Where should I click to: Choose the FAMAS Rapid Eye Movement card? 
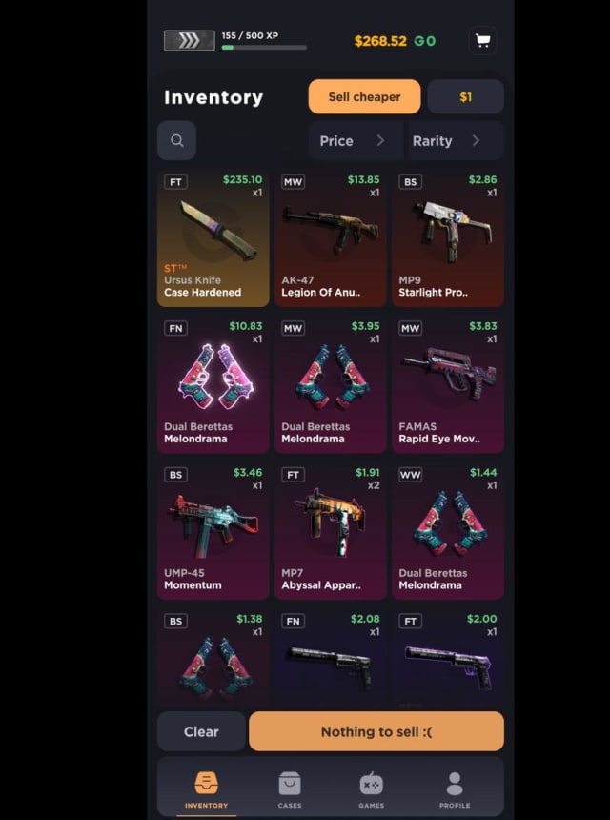tap(448, 384)
